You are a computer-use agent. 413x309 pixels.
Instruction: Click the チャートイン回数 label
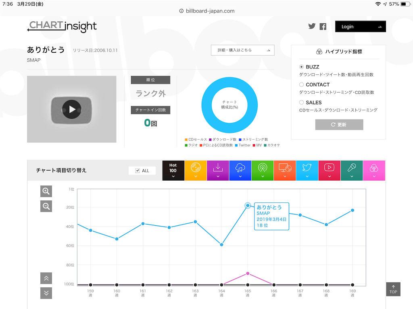[150, 110]
